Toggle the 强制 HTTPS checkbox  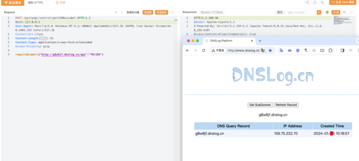click(x=46, y=3)
